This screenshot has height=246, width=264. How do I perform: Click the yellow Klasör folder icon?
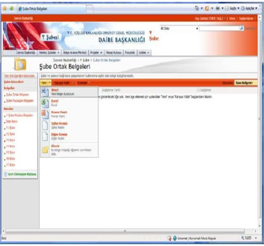tap(45, 150)
